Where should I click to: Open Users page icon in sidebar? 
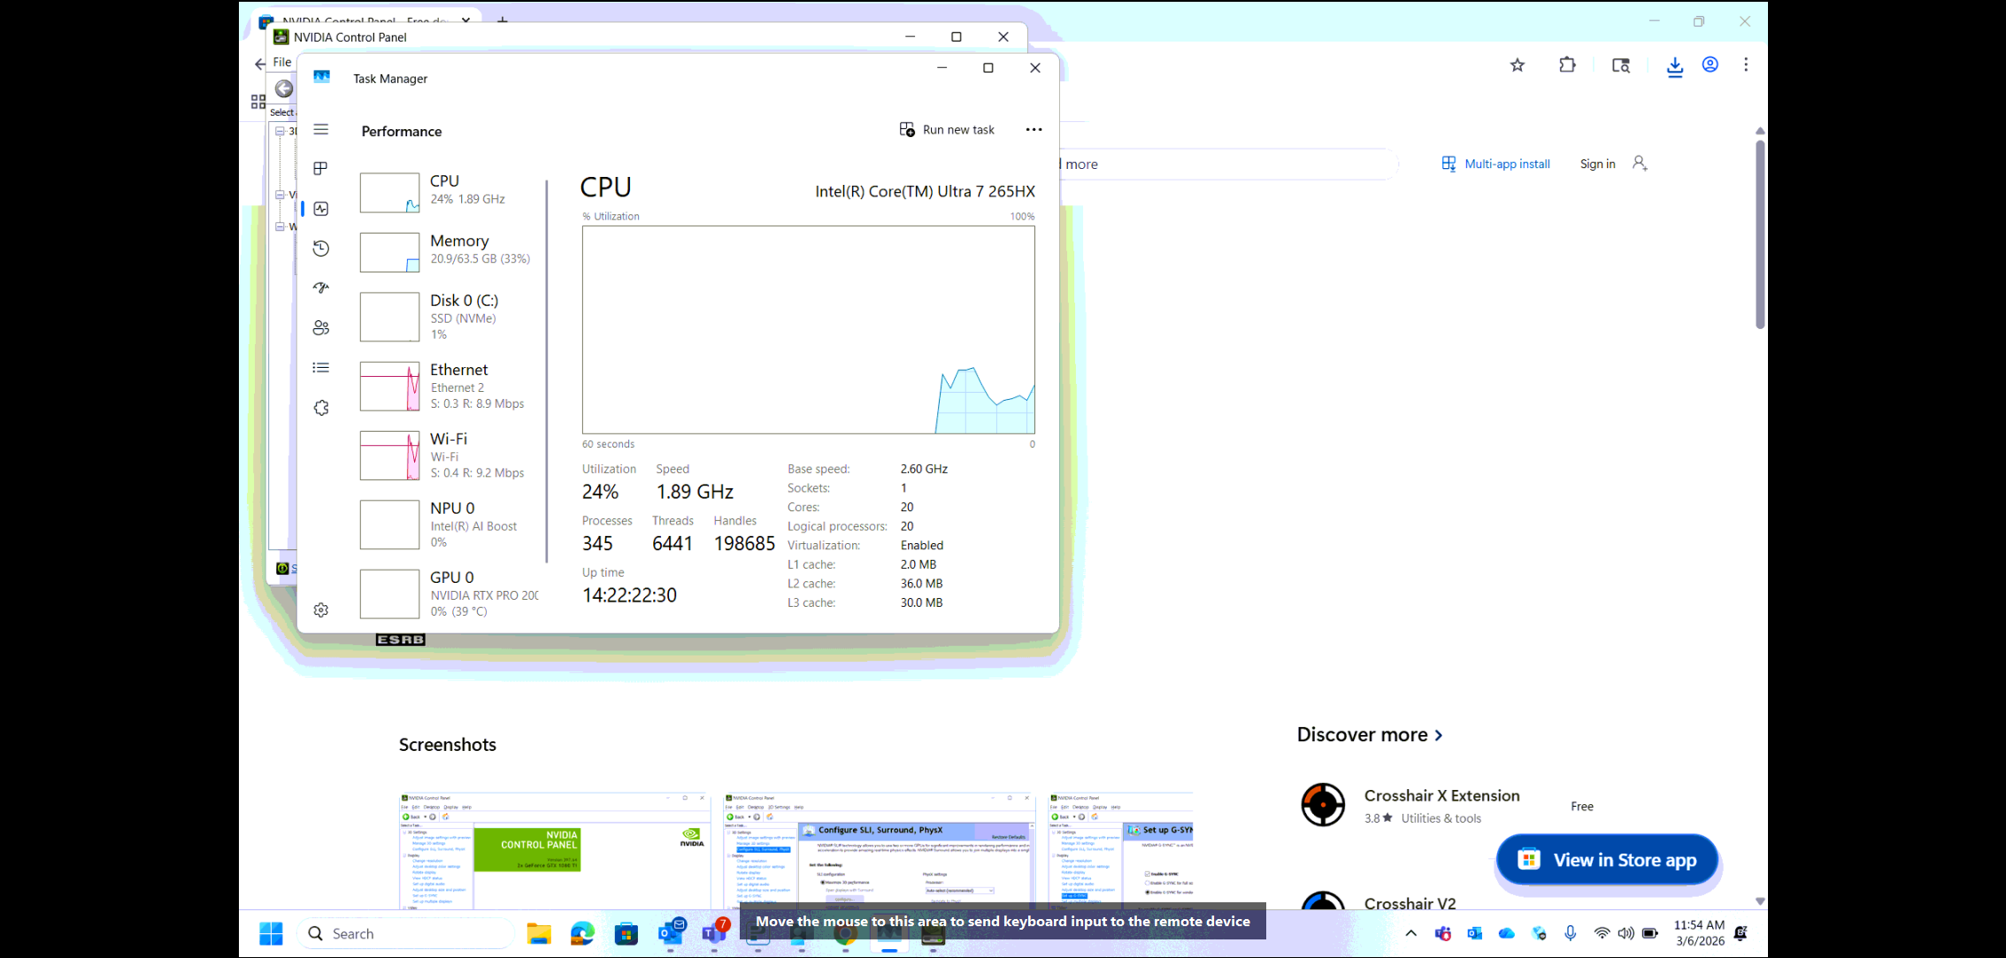321,327
